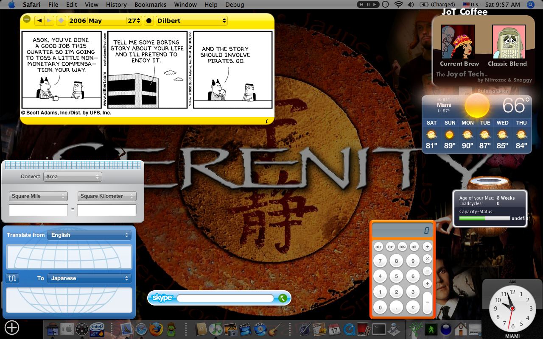Click the calculator equals key
The height and width of the screenshot is (339, 543).
pos(427,303)
